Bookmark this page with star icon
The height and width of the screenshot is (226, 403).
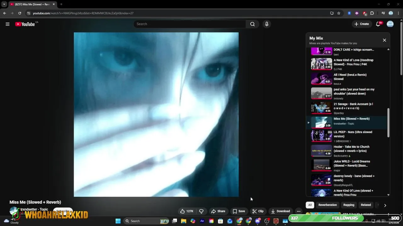coord(339,13)
